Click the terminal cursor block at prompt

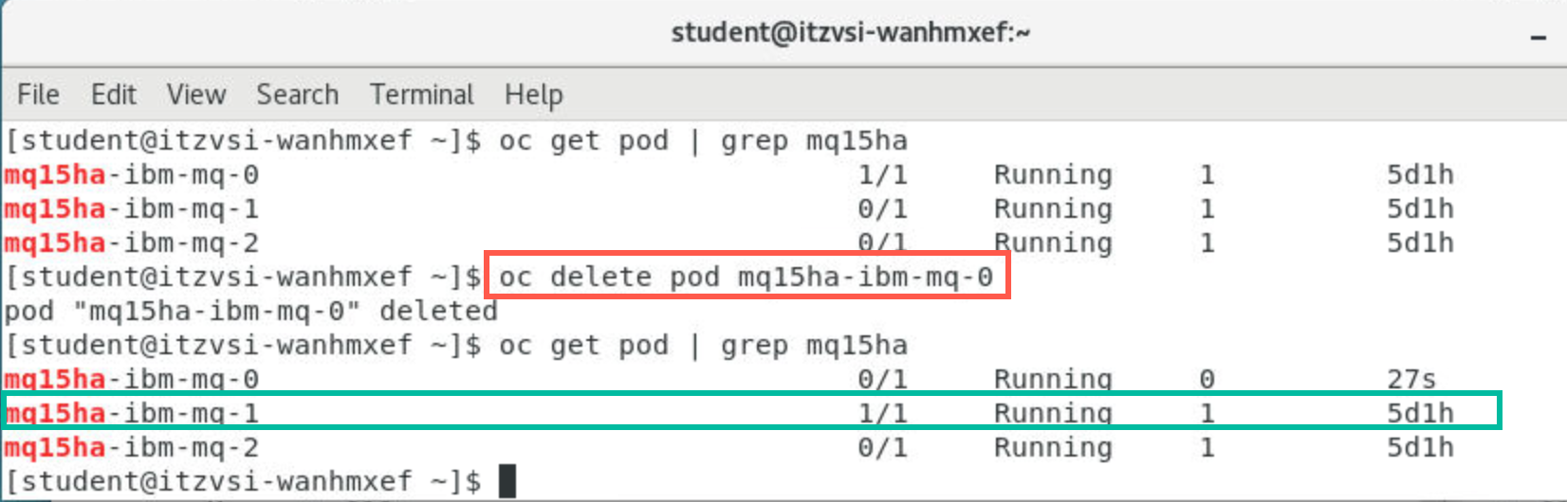coord(507,481)
